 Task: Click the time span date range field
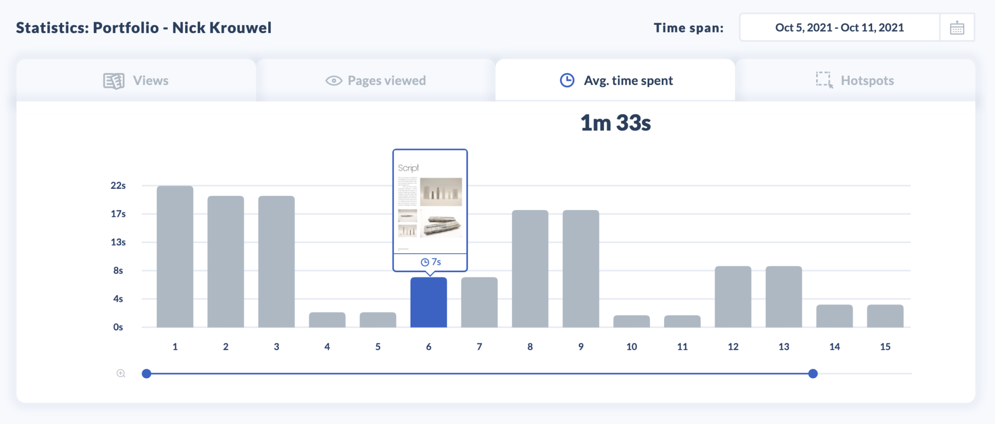[839, 28]
